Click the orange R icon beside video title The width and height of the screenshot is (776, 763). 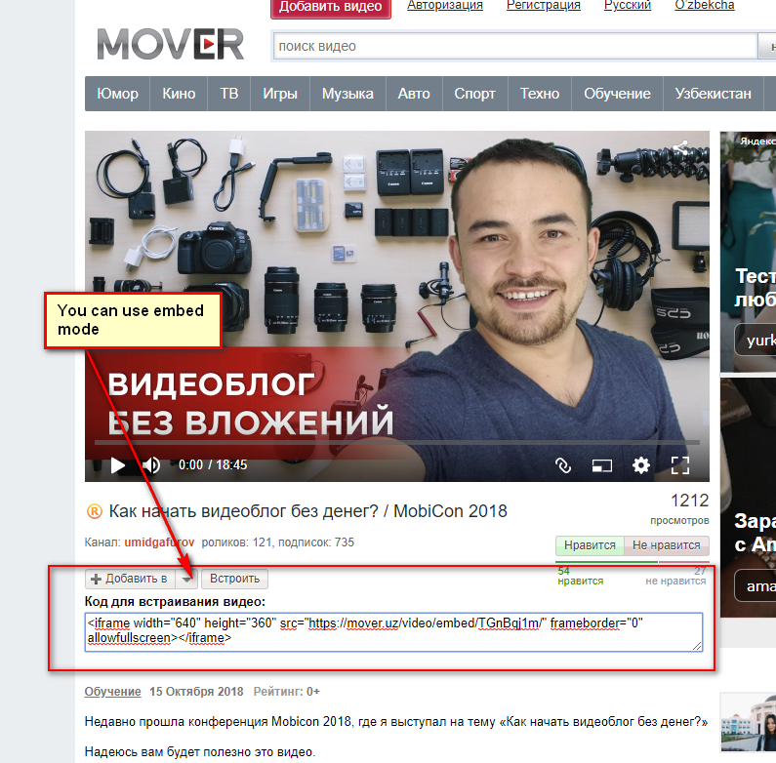(x=95, y=511)
